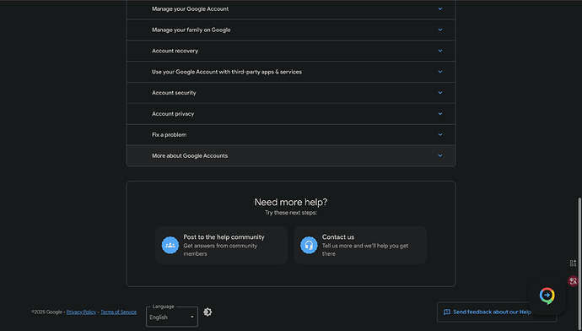
Task: Click 'Get answers from community members' text
Action: tap(220, 250)
